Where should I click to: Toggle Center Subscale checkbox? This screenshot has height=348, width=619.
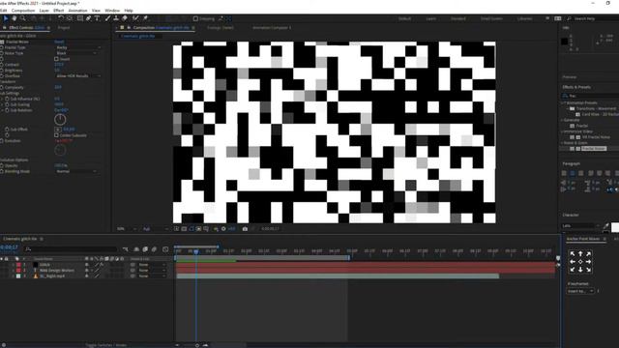[56, 135]
